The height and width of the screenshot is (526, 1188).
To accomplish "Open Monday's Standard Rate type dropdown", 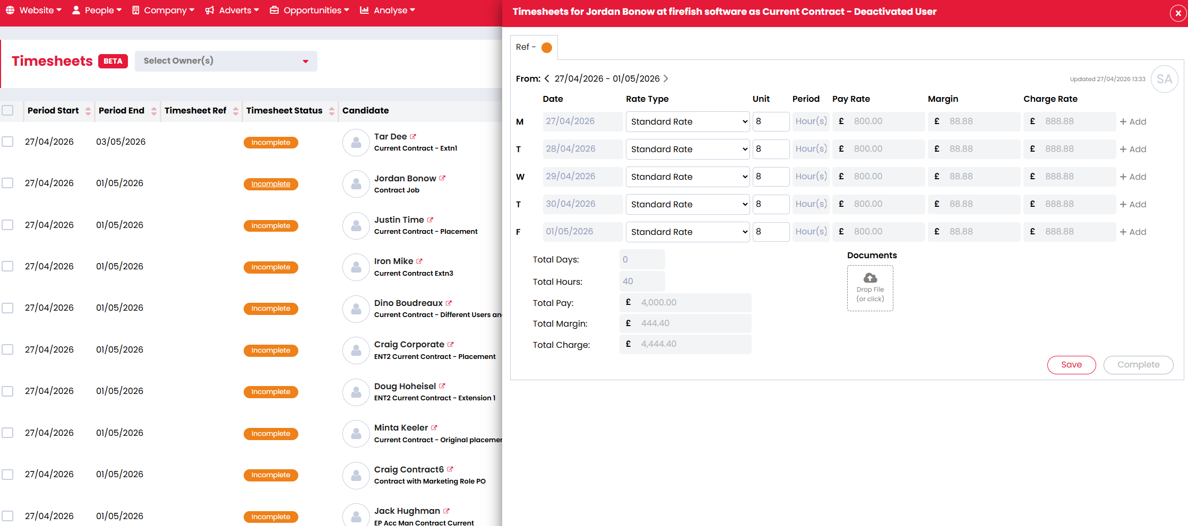I will click(x=687, y=121).
